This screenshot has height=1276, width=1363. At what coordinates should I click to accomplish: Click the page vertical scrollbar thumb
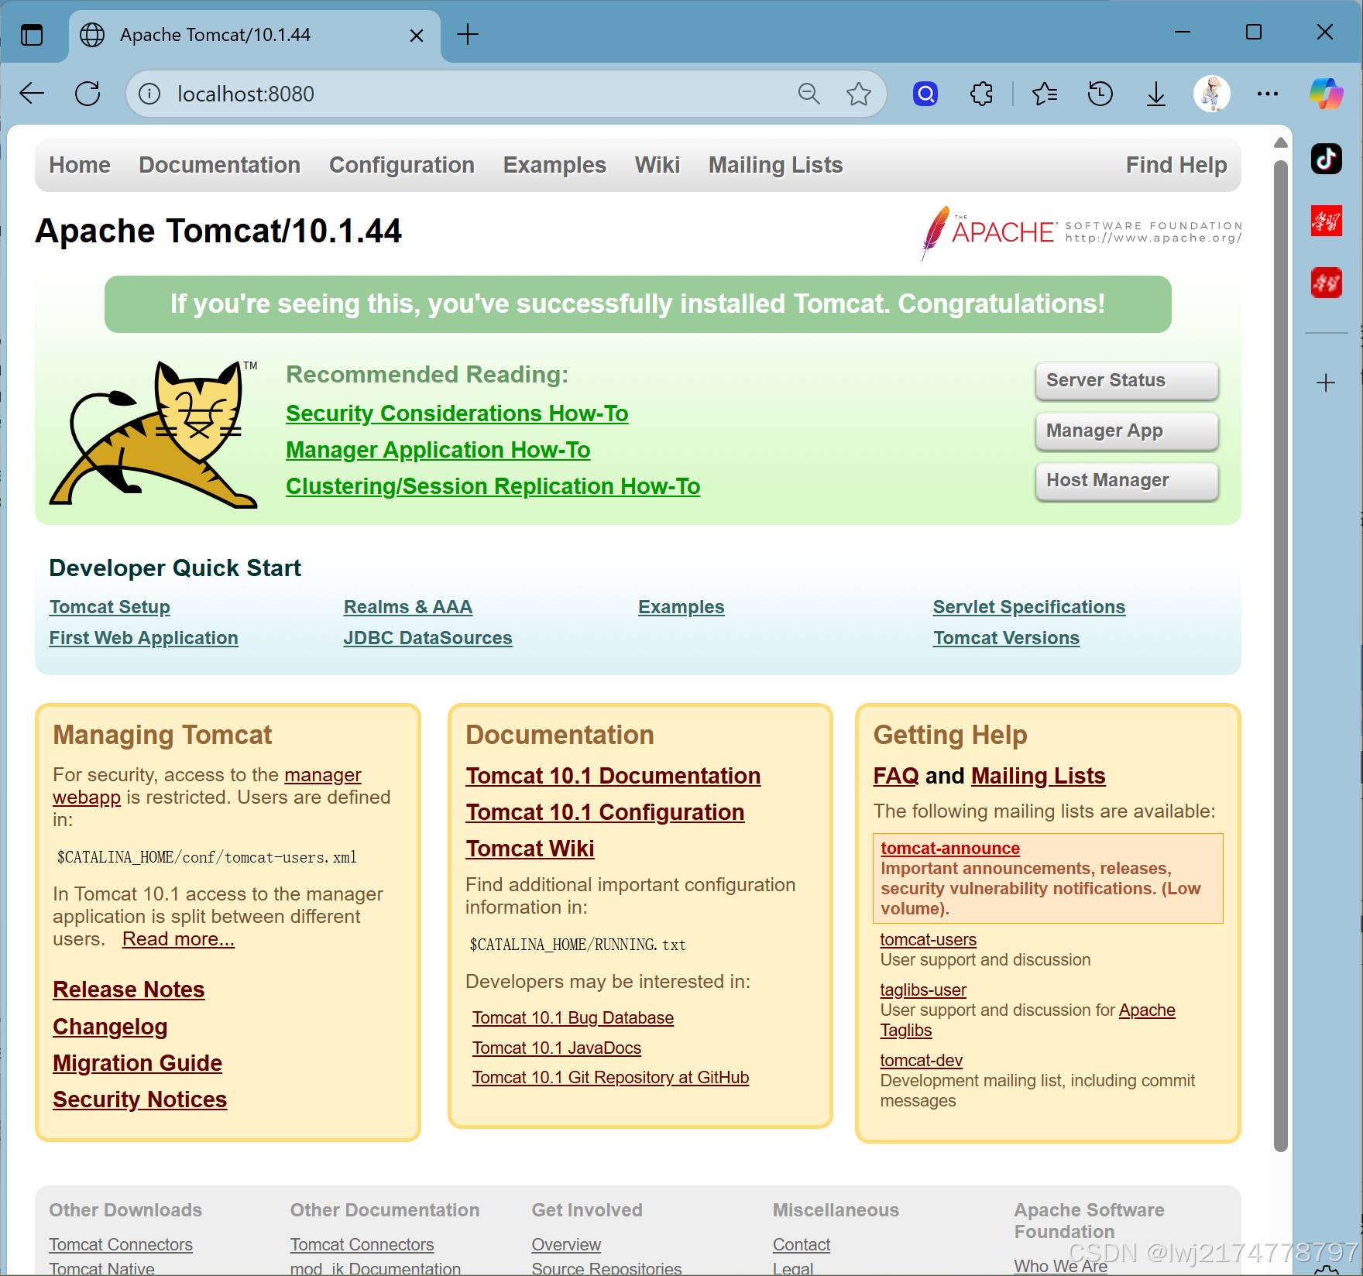[x=1281, y=655]
